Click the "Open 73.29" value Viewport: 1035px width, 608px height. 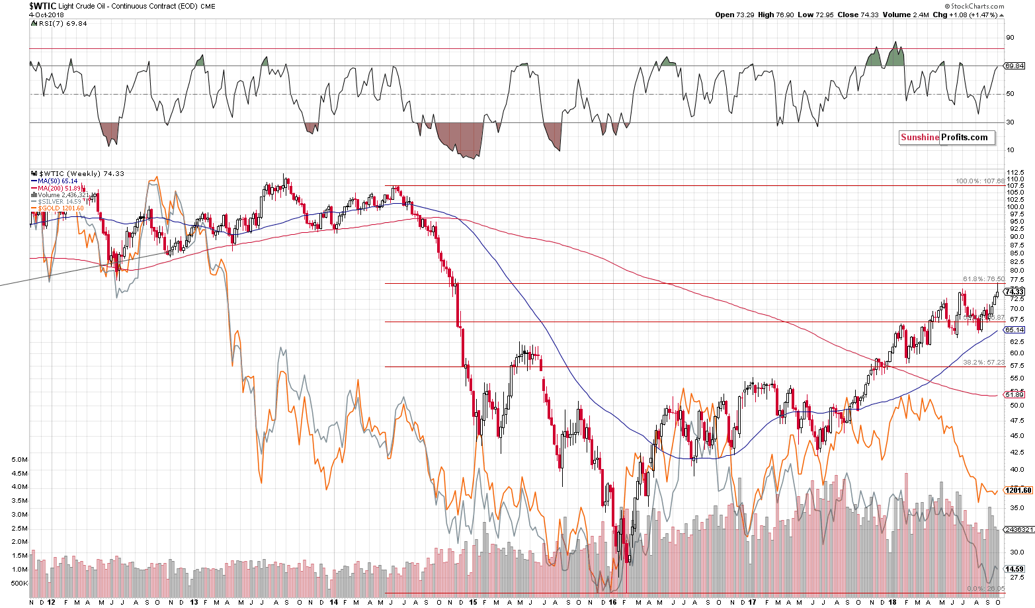click(736, 15)
